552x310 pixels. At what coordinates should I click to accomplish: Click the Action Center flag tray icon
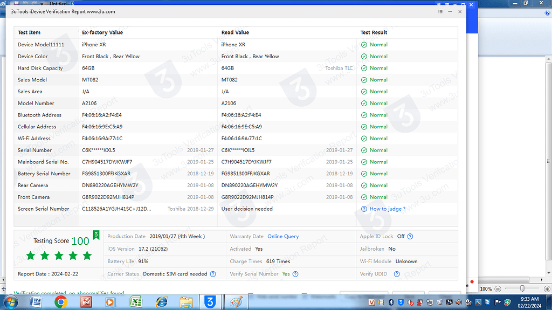pyautogui.click(x=498, y=302)
